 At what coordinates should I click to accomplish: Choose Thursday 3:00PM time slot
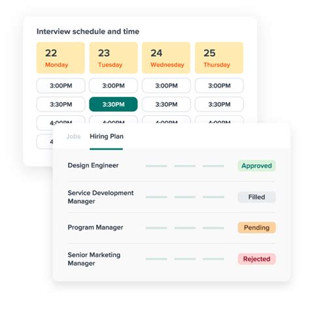click(x=219, y=86)
